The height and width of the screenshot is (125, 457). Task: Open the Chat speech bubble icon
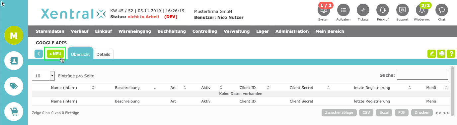[442, 10]
